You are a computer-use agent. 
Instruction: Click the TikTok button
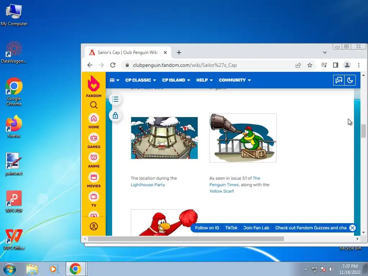pos(231,228)
